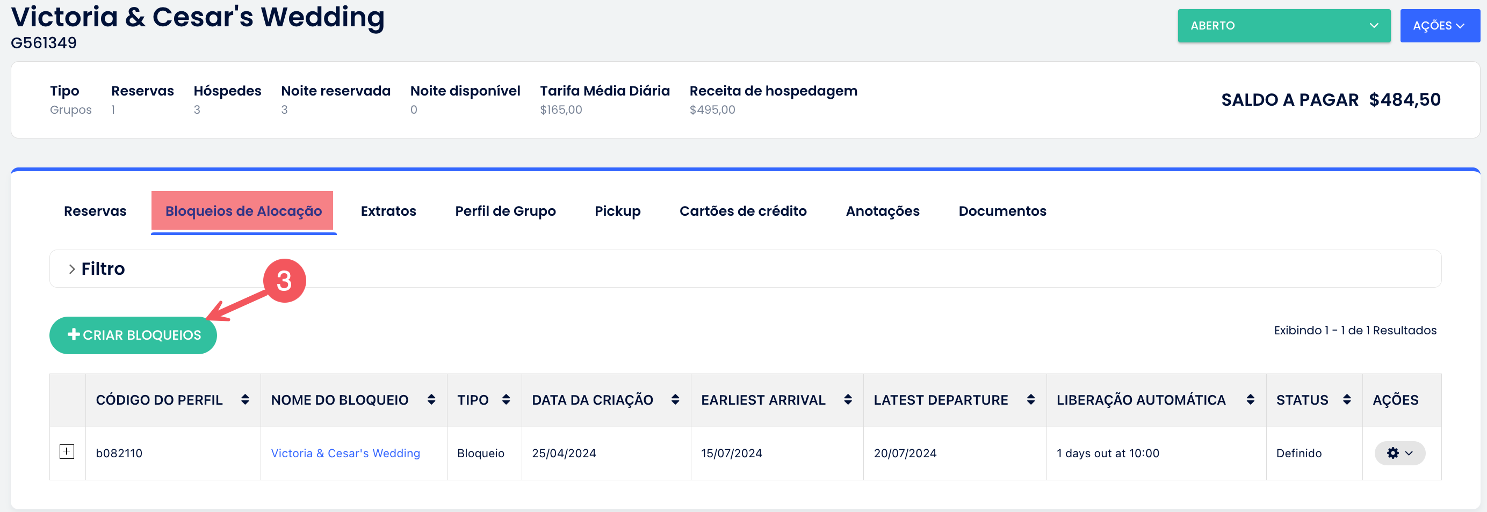Screen dimensions: 1487x512
Task: Expand row b082110 with plus box
Action: tap(67, 451)
